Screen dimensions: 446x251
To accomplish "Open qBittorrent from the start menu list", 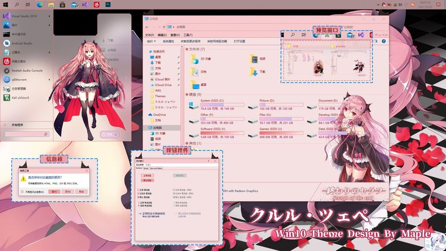I will [x=27, y=80].
